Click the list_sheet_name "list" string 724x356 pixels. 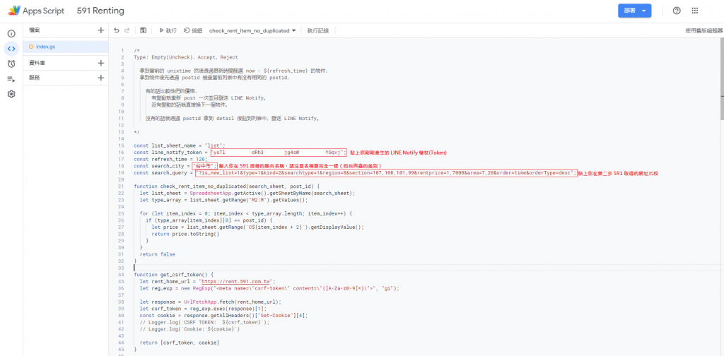point(214,146)
